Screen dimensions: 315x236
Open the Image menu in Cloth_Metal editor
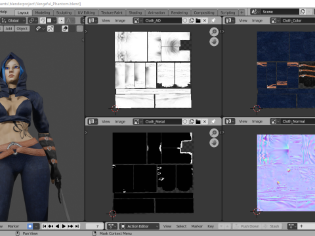[x=120, y=121]
